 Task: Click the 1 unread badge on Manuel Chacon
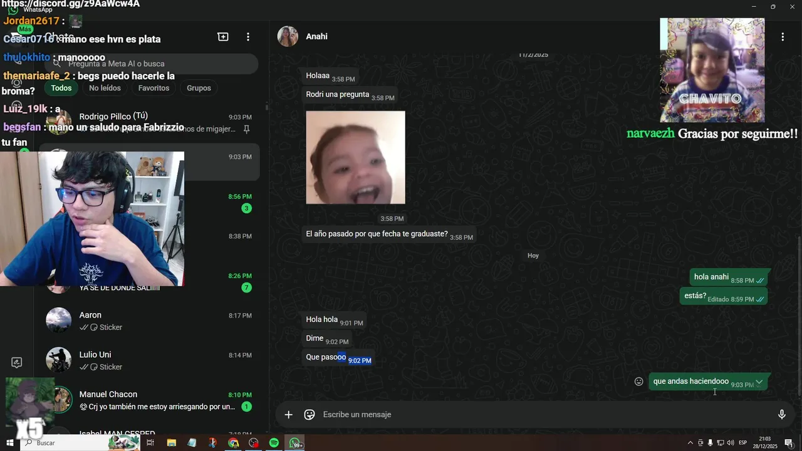[x=247, y=407]
